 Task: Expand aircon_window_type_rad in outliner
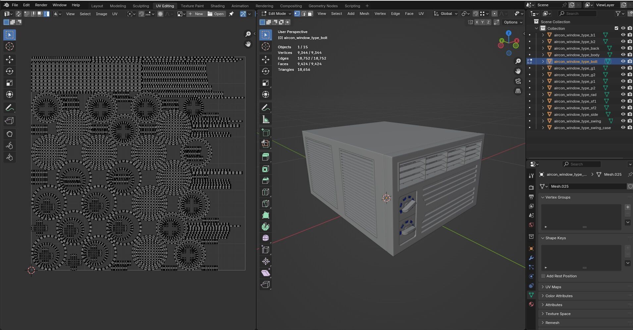[543, 94]
